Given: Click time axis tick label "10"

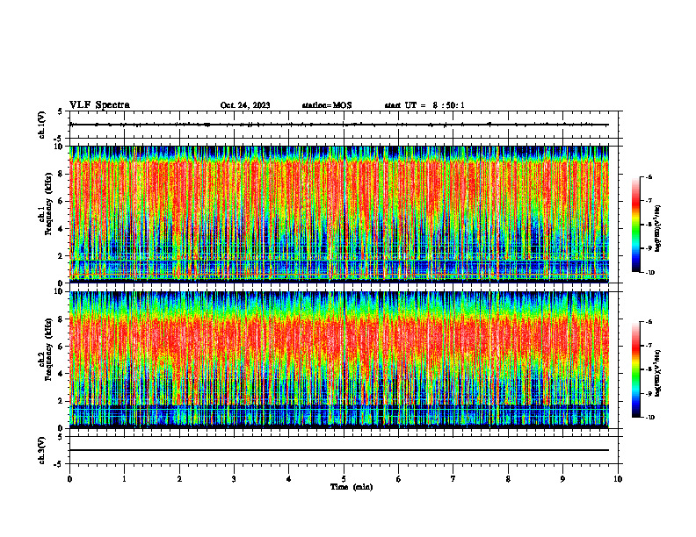Looking at the screenshot, I should pos(618,479).
